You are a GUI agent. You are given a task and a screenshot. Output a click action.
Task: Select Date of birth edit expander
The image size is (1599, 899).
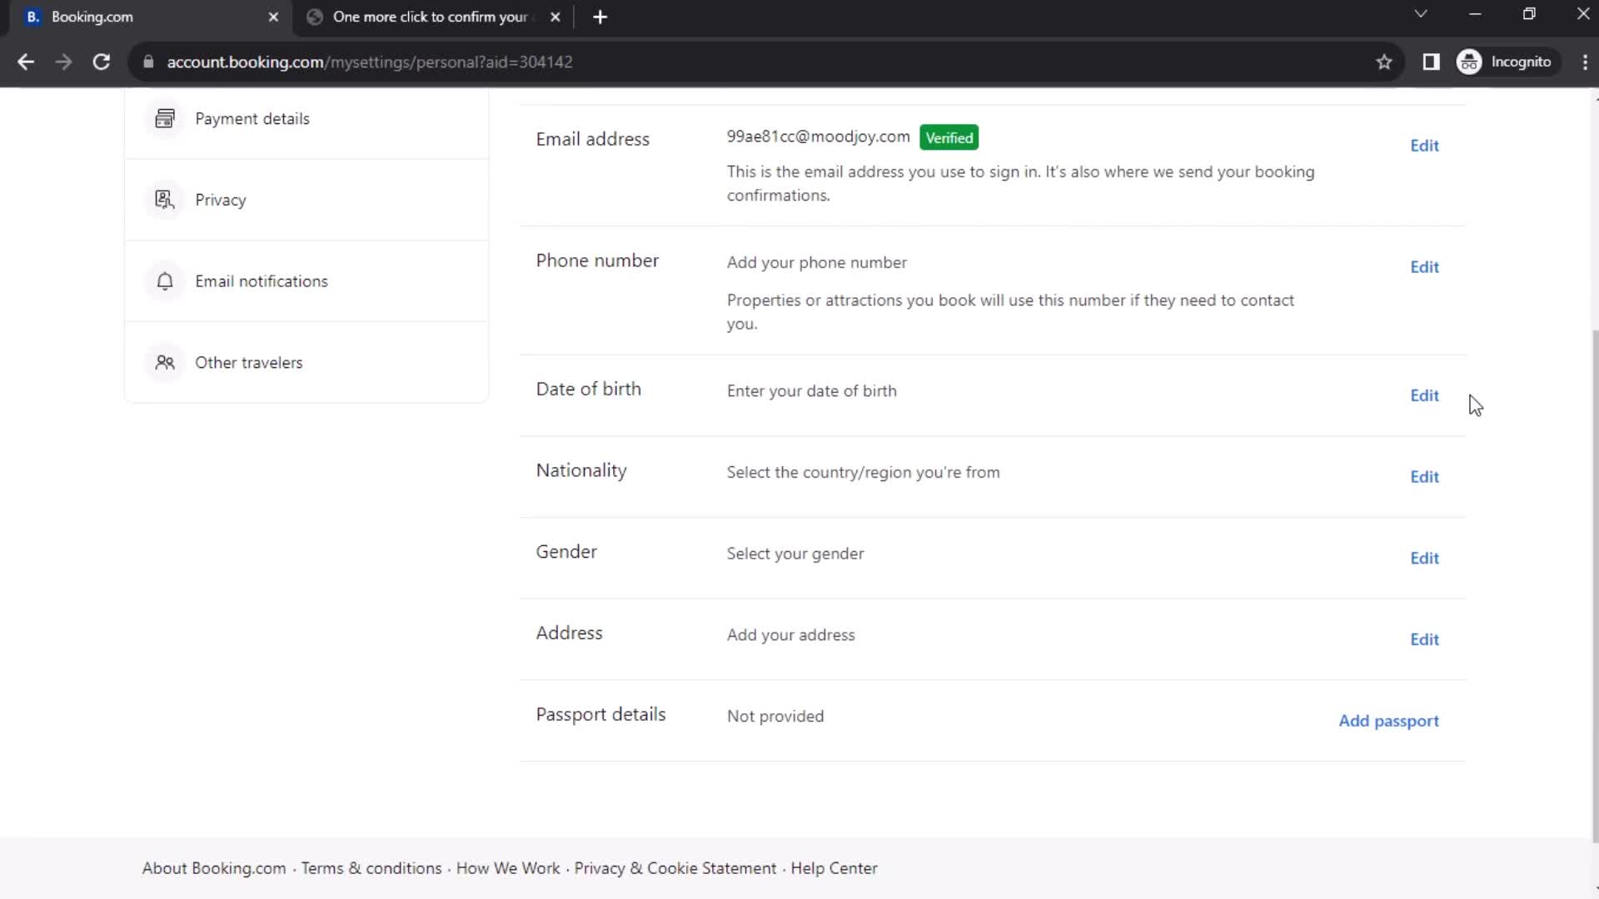click(1424, 394)
